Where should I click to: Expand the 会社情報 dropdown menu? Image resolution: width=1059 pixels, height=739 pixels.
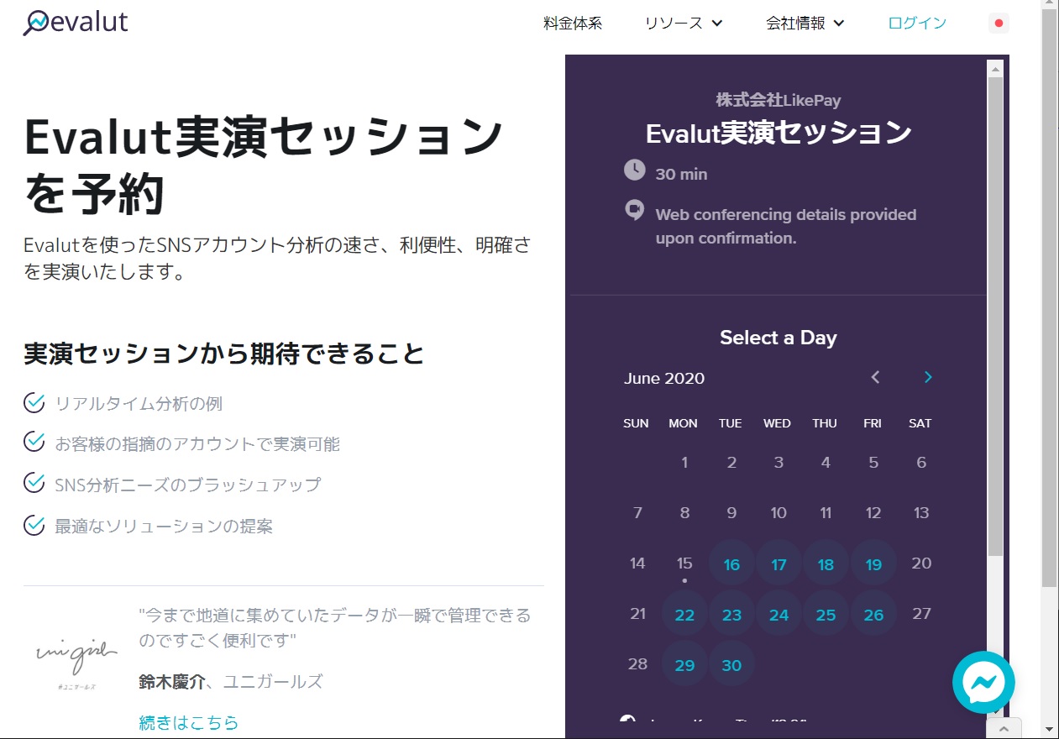(805, 24)
